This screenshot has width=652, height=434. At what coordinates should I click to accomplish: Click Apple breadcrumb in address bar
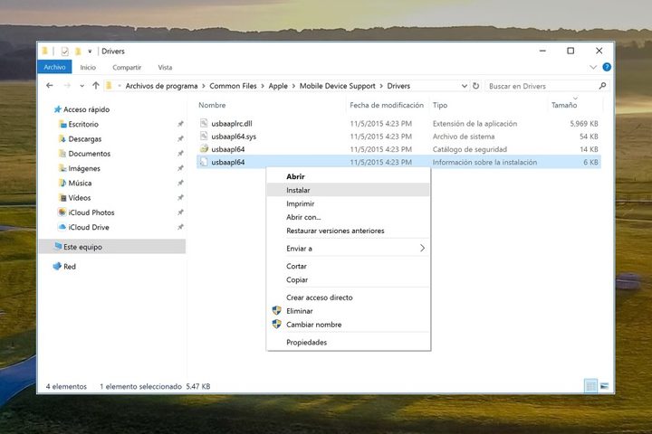278,86
